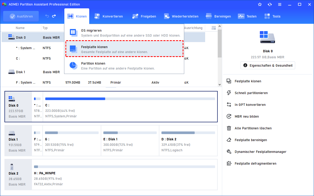Choose Partition klonen menu entry
The image size is (314, 196).
point(124,66)
